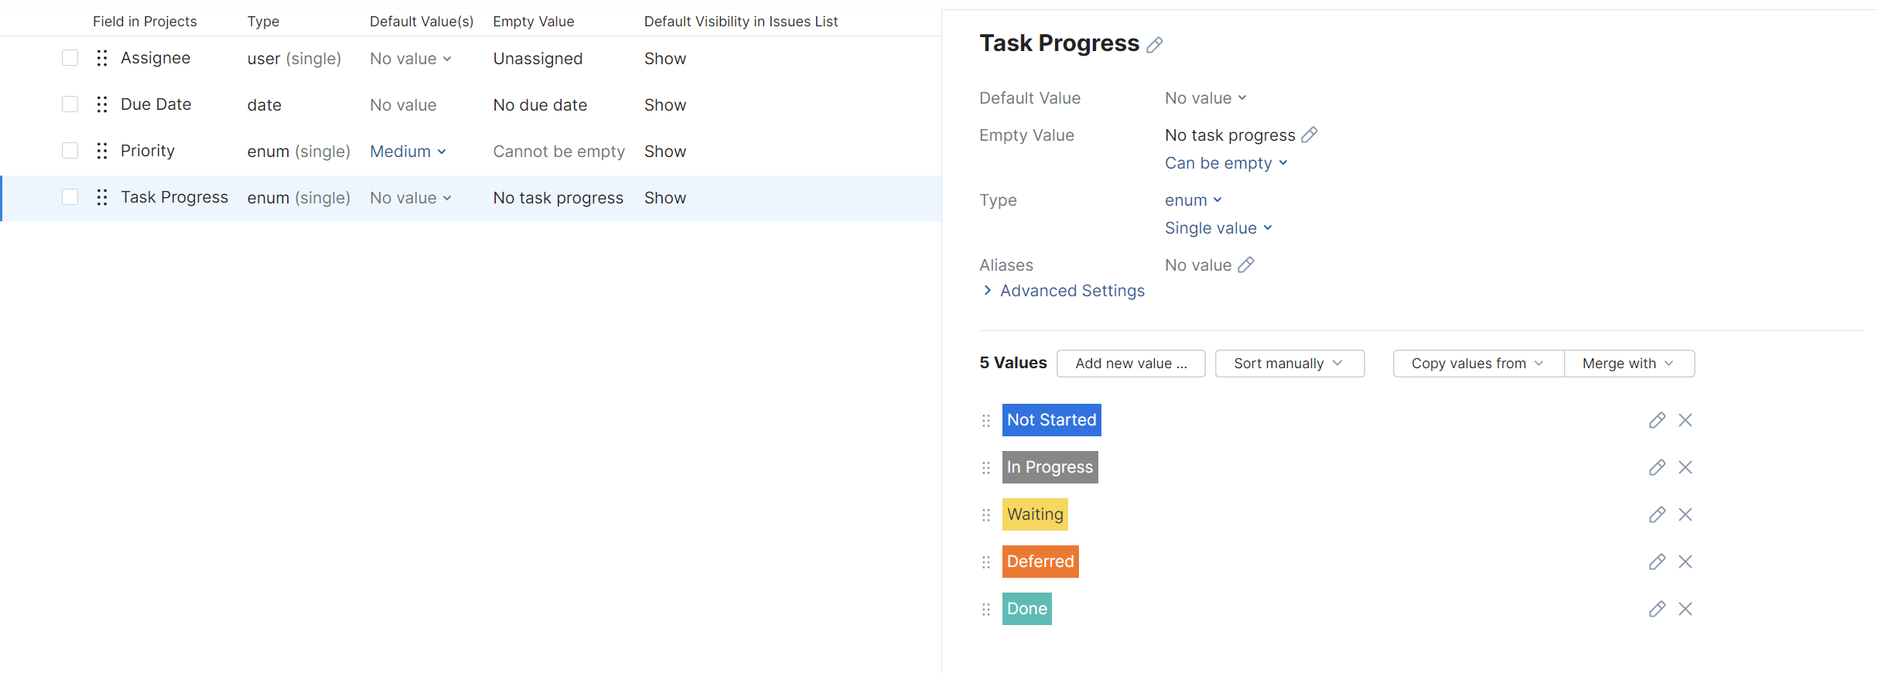
Task: Click Add new value button
Action: click(x=1130, y=364)
